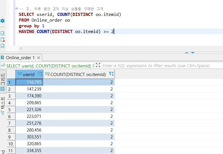Click numeric type icon in userid header
Screen dimensions: 223x154
19,73
